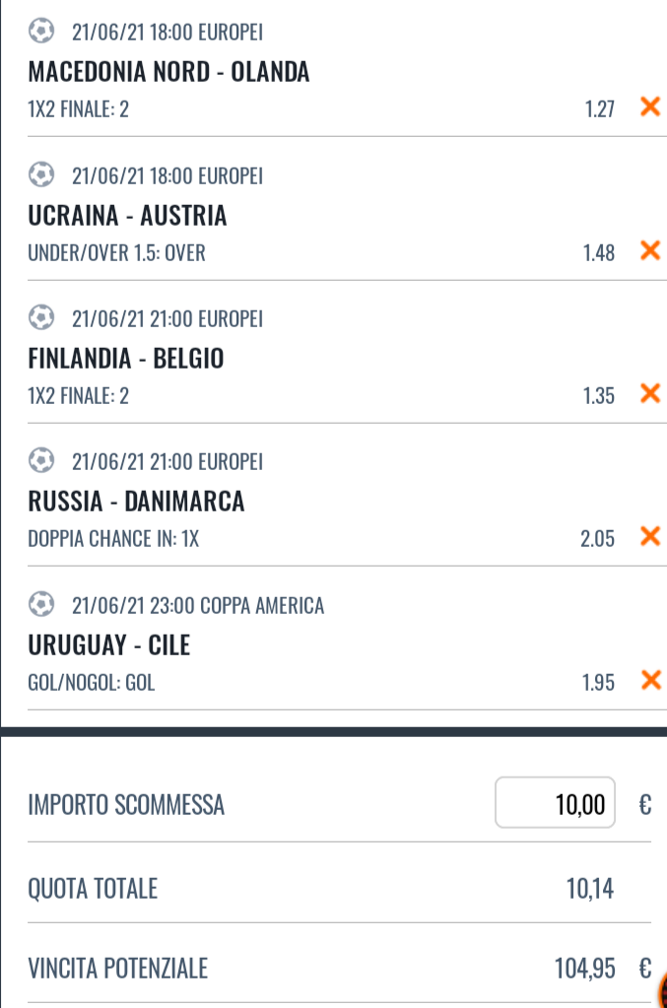Remove Russia - Danimarca bet selection
667x1008 pixels.
tap(649, 536)
